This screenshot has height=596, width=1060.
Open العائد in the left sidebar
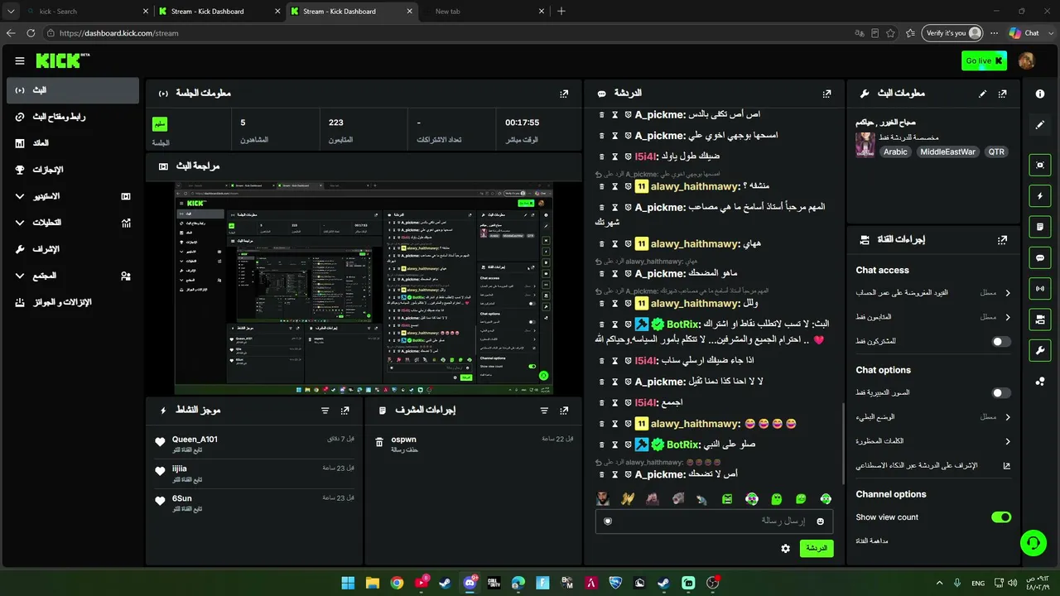click(x=73, y=143)
